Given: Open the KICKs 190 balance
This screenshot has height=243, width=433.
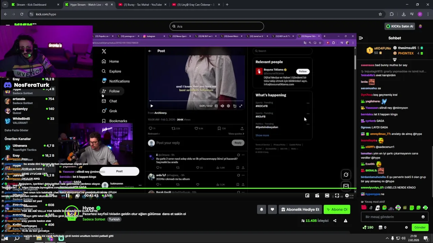Looking at the screenshot, I should [x=368, y=227].
